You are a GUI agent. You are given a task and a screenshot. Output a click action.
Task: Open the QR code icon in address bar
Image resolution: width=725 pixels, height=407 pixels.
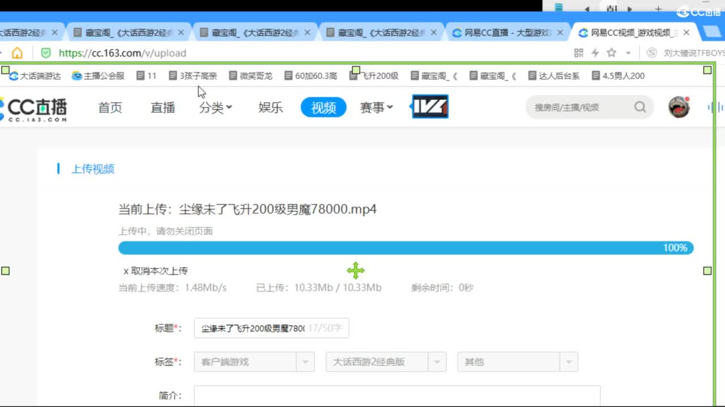578,53
